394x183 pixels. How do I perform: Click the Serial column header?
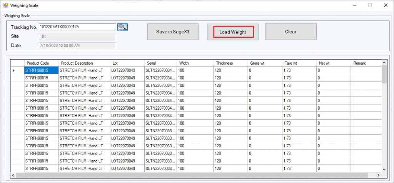coord(160,63)
